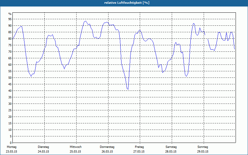248x155 pixels.
Task: Select the '29.03.15' date label
Action: (x=203, y=152)
